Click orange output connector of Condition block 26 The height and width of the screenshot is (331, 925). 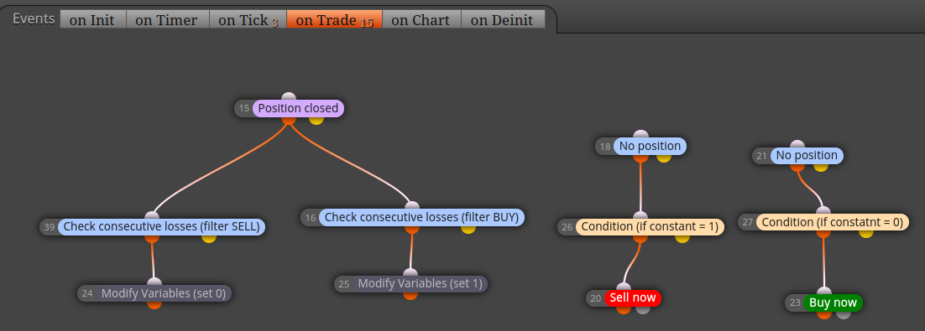(x=640, y=239)
